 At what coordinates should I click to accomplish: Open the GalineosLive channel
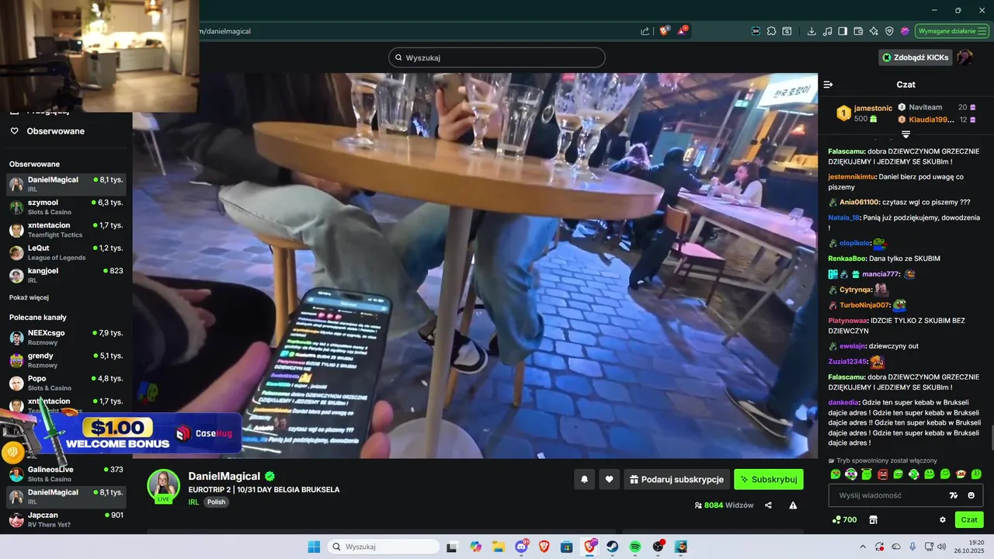coord(66,474)
